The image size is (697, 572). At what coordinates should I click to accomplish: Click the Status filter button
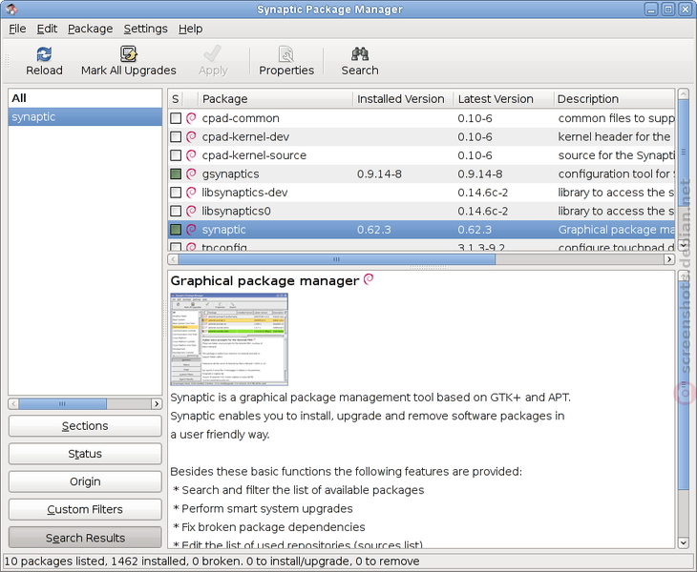pyautogui.click(x=85, y=454)
